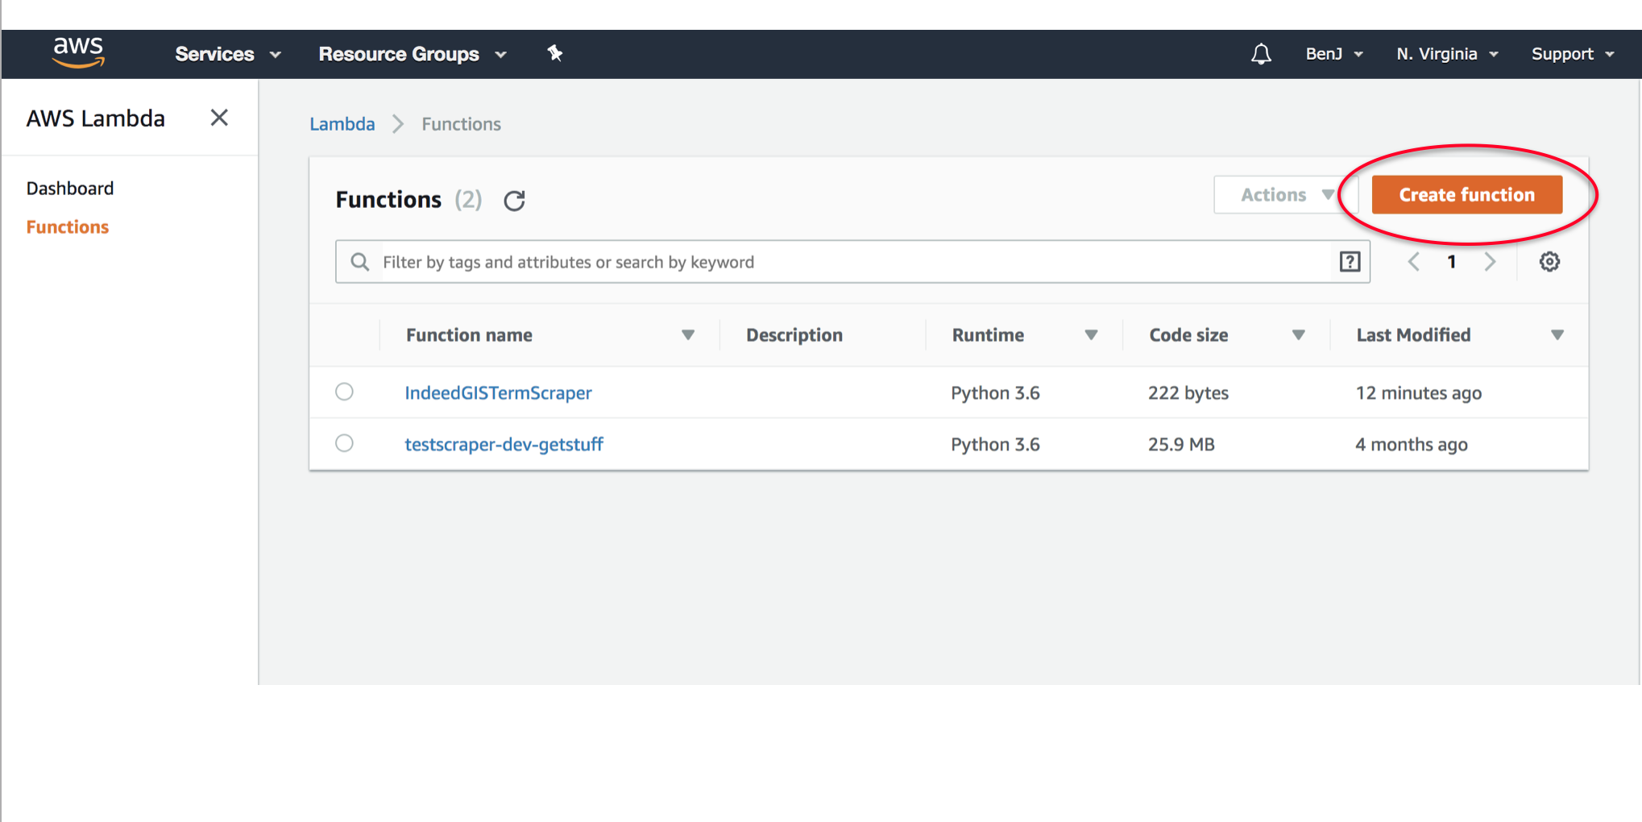This screenshot has width=1642, height=822.
Task: Sort by Last Modified column arrow
Action: 1557,335
